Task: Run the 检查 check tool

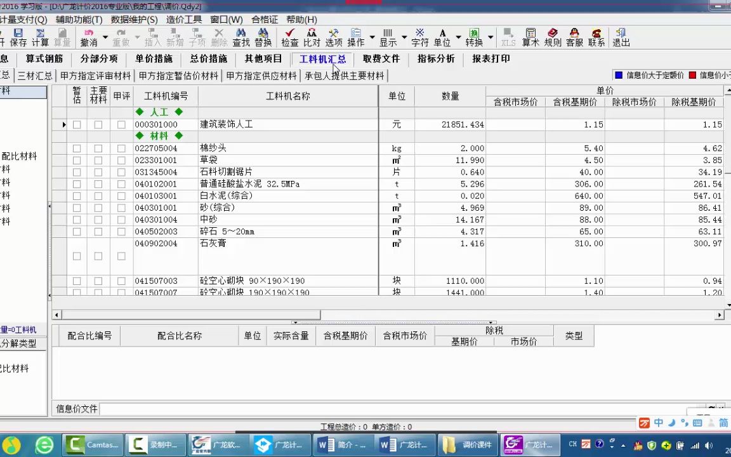Action: tap(289, 37)
